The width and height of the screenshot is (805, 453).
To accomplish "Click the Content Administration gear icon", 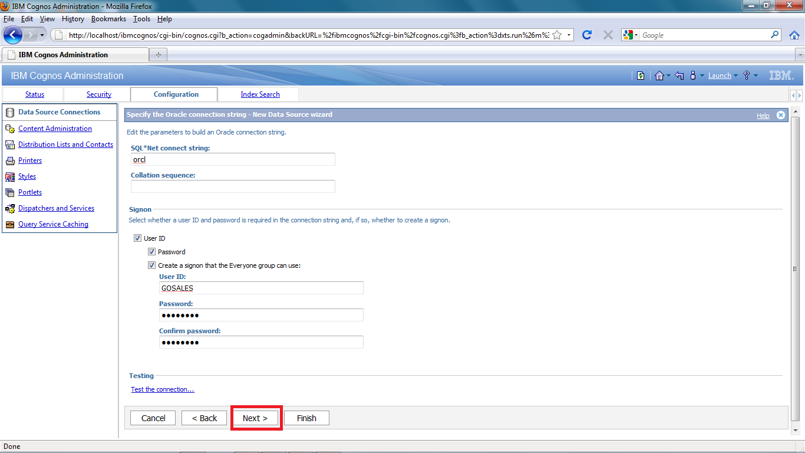I will [x=9, y=129].
